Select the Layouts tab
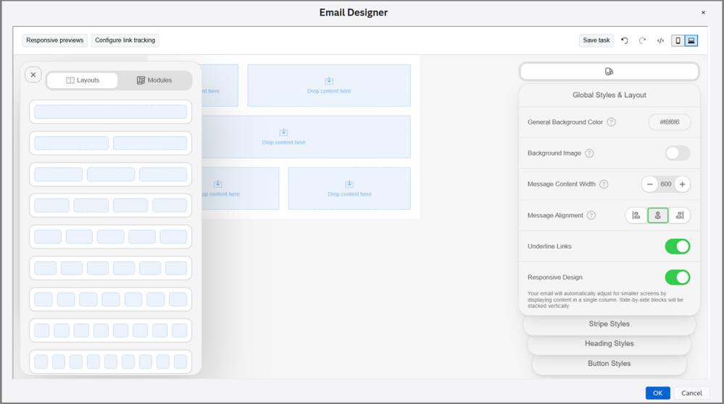 83,80
